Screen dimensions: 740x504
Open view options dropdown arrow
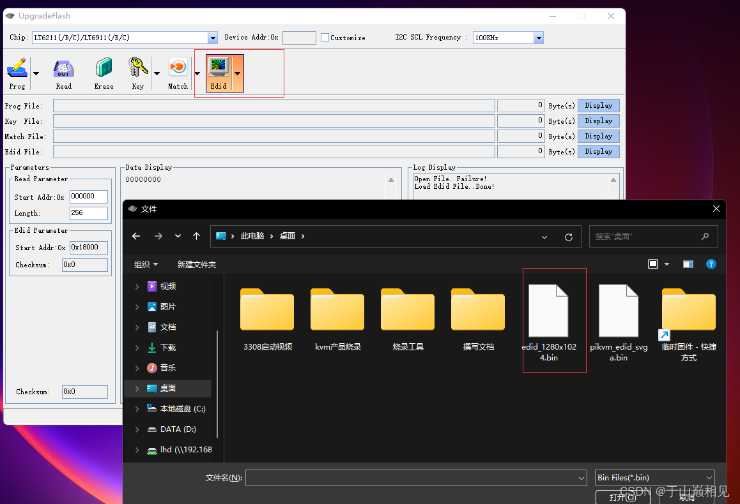[667, 264]
